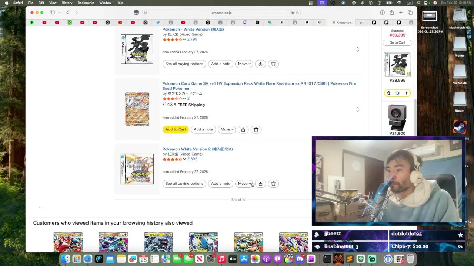
Task: Open Terminal in the Dock
Action: [x=327, y=259]
